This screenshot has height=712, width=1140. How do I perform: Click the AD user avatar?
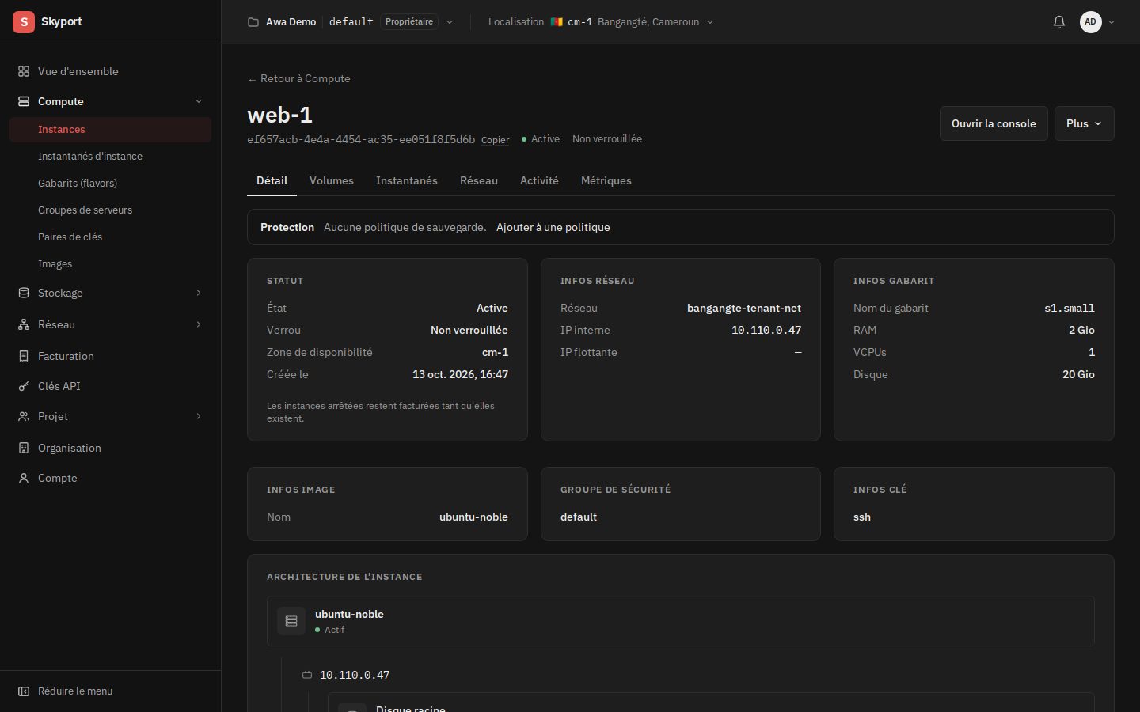[x=1091, y=22]
